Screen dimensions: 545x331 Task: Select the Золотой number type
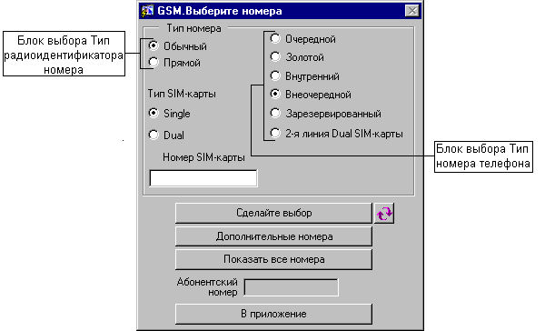(x=275, y=56)
